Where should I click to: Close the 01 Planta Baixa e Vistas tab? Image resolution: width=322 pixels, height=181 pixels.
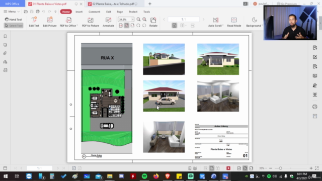[81, 4]
